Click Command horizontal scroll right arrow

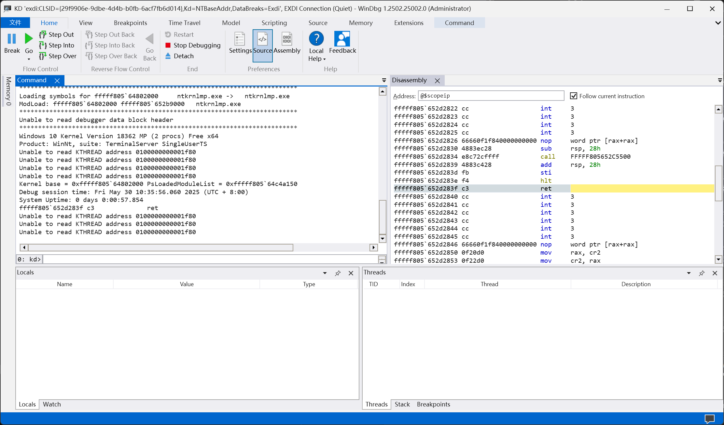[374, 247]
